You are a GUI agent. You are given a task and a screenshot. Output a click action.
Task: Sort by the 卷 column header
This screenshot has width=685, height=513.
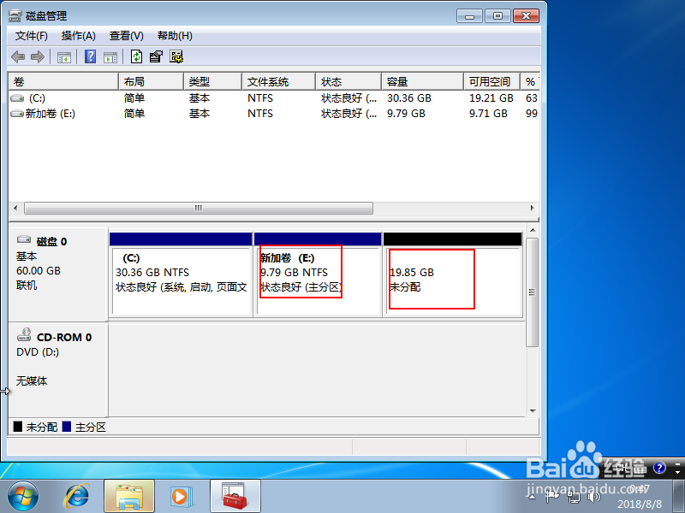pyautogui.click(x=63, y=81)
